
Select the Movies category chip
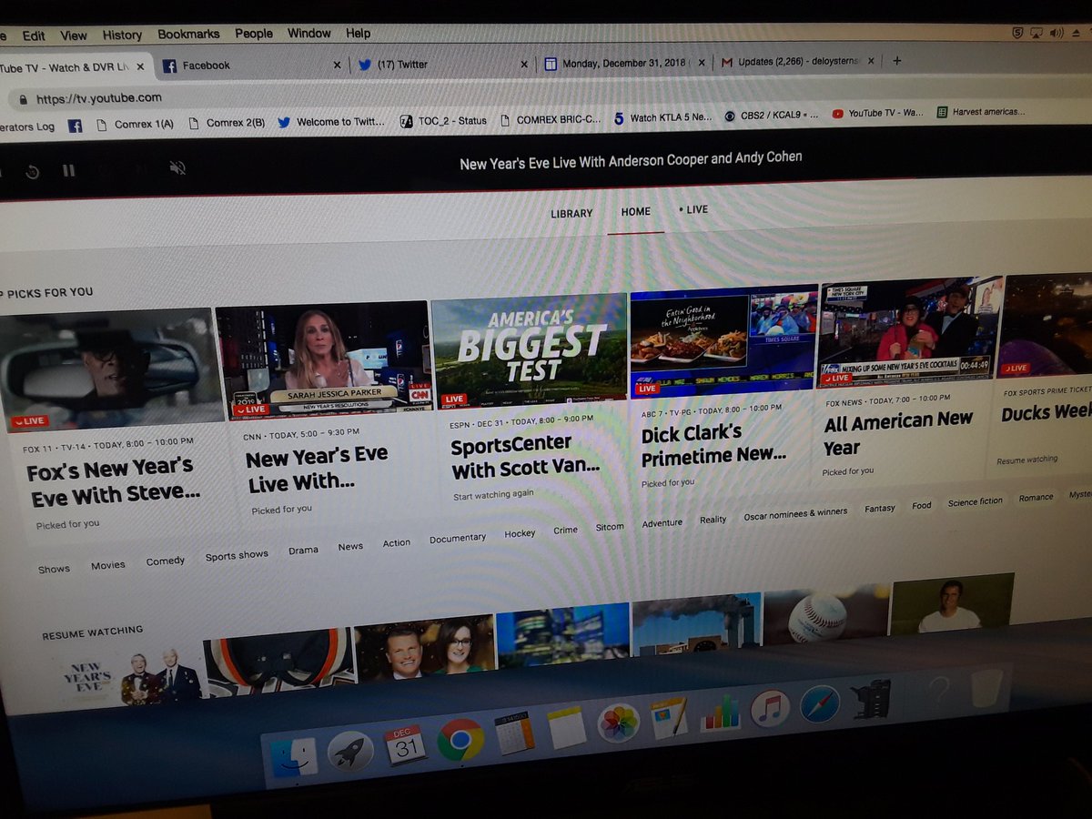tap(108, 565)
